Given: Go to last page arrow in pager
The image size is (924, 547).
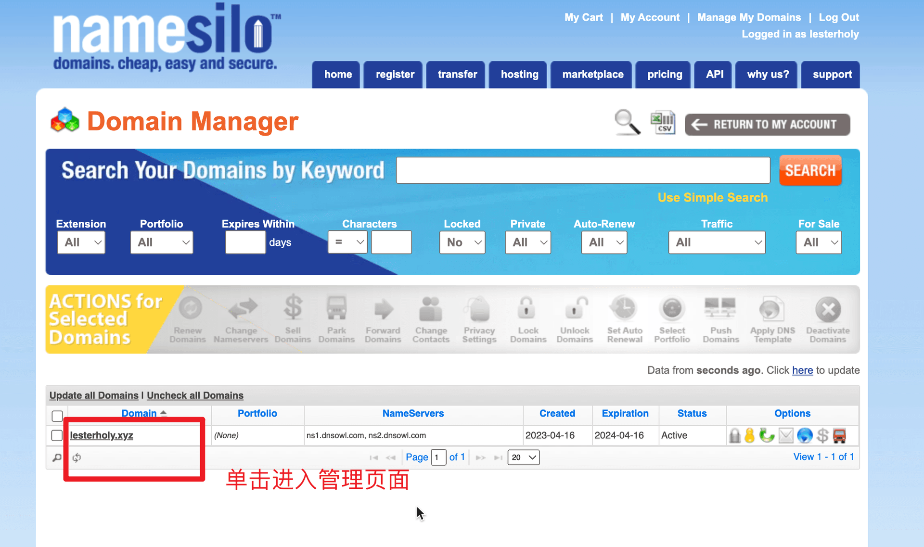Looking at the screenshot, I should (x=498, y=458).
